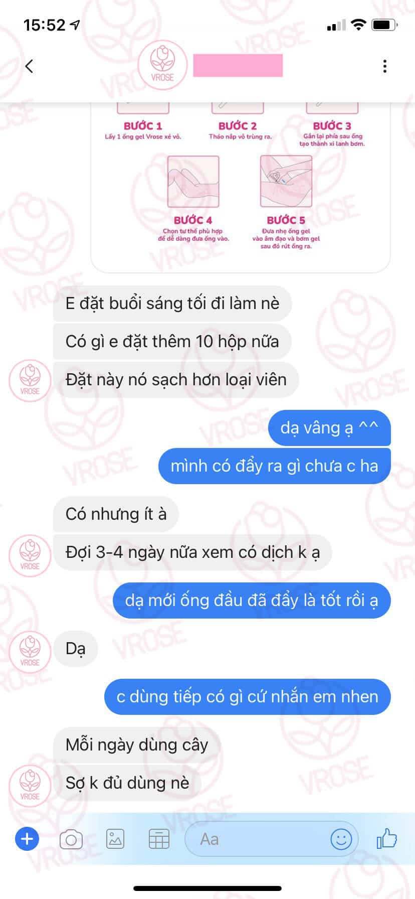The height and width of the screenshot is (899, 415).
Task: Send a thumbs-up like
Action: click(386, 838)
